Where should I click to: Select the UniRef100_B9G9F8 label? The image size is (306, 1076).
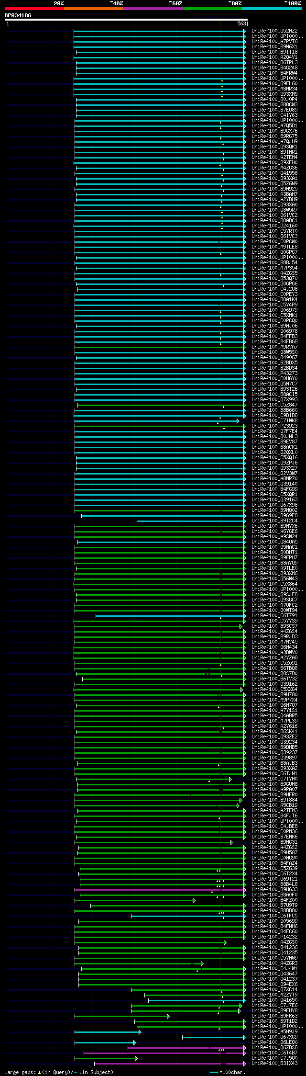click(x=274, y=515)
